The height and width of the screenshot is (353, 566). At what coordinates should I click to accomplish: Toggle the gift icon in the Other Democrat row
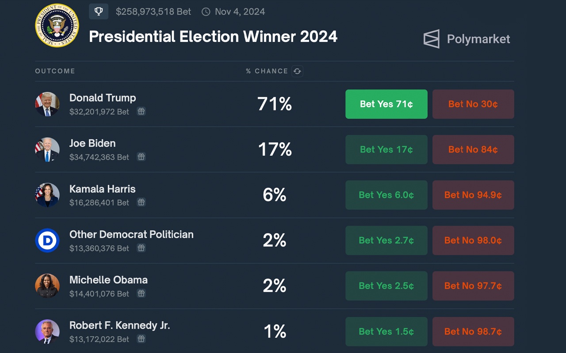point(141,248)
